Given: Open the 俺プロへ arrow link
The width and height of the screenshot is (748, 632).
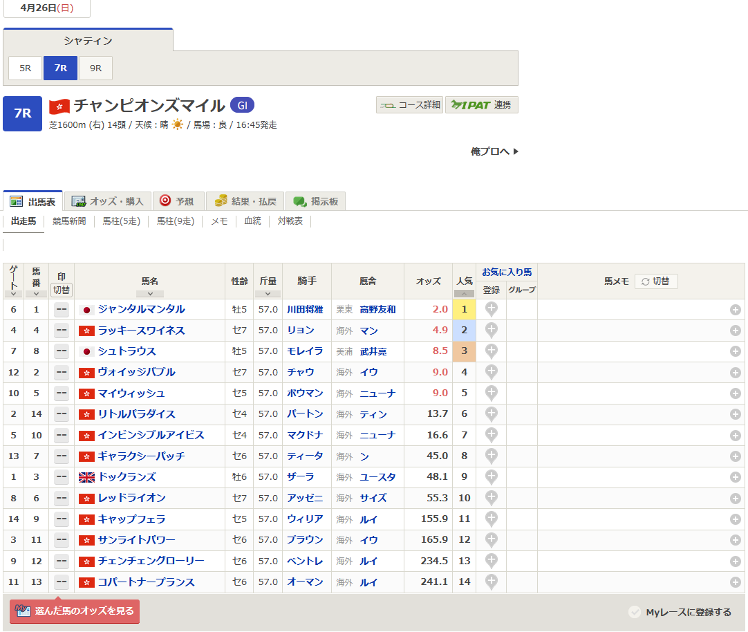Looking at the screenshot, I should (494, 151).
